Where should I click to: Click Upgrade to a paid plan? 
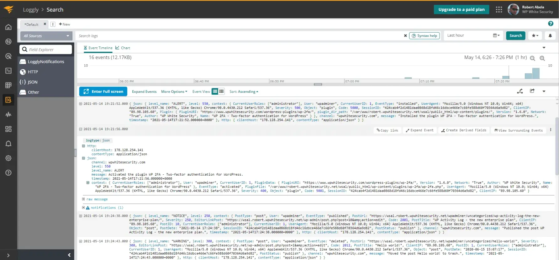461,9
